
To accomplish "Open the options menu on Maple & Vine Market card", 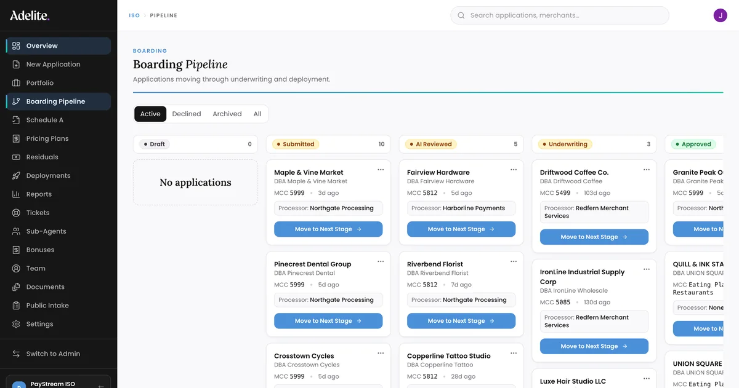I will tap(381, 170).
